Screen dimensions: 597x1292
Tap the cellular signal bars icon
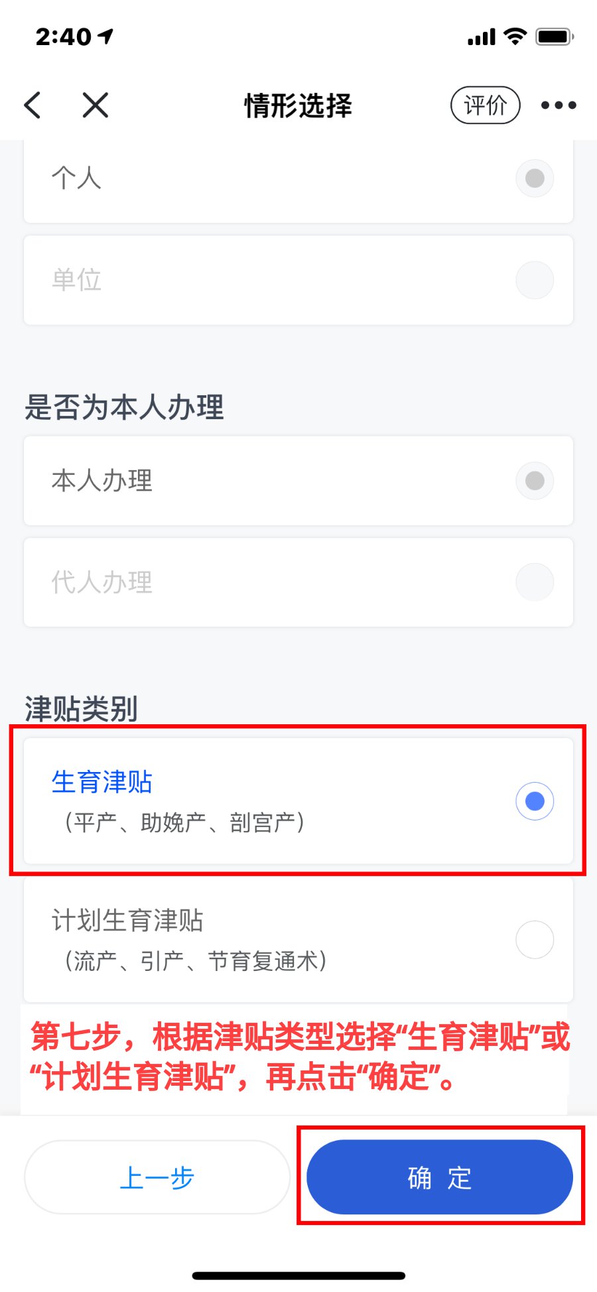point(481,37)
